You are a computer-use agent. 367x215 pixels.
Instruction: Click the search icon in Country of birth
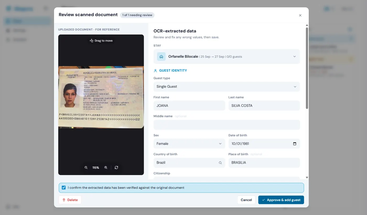220,163
